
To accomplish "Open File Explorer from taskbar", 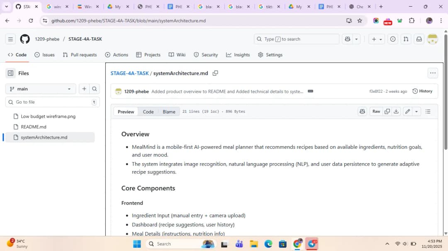I will (254, 244).
